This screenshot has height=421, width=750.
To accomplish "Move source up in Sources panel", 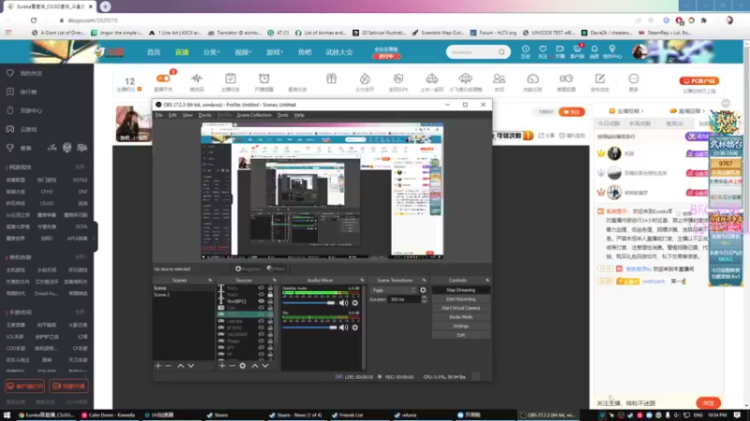I will [255, 366].
